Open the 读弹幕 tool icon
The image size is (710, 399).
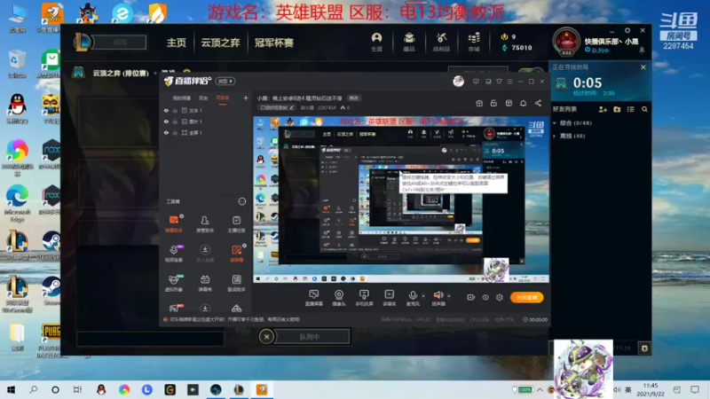(236, 254)
